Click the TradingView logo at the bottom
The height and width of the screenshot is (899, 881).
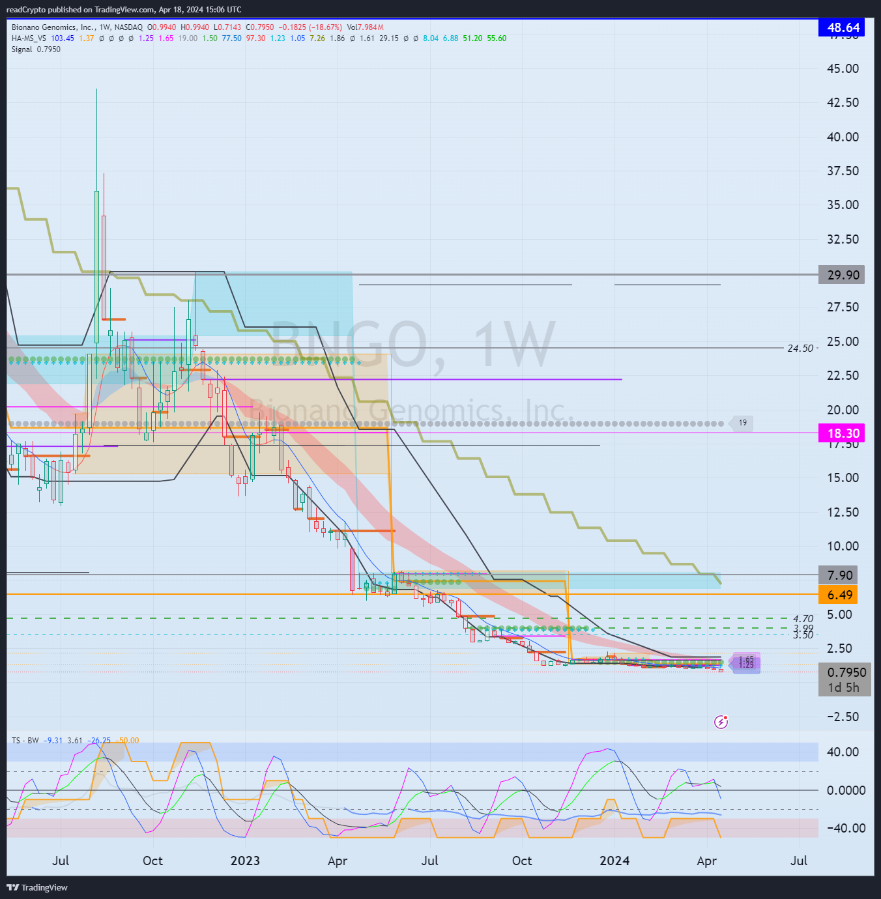click(37, 887)
